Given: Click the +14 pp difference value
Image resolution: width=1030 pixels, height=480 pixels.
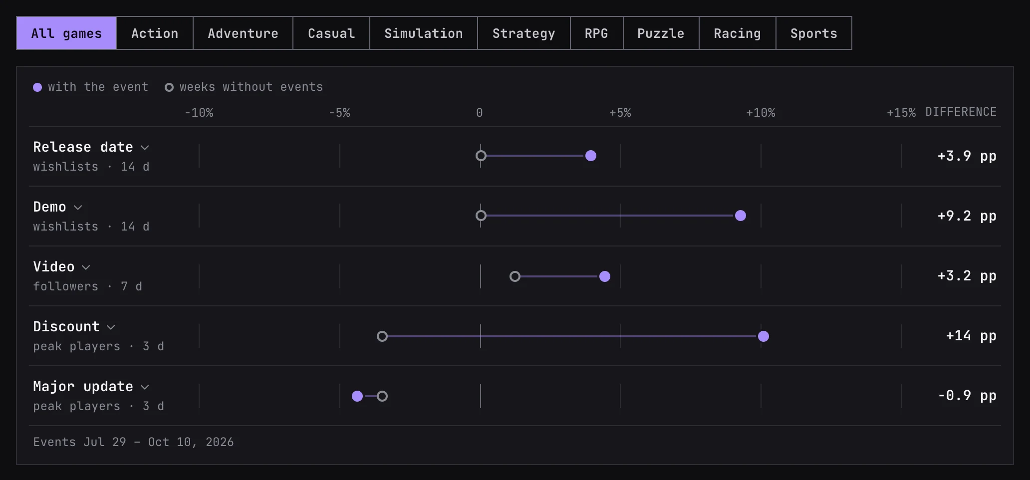Looking at the screenshot, I should pyautogui.click(x=971, y=335).
